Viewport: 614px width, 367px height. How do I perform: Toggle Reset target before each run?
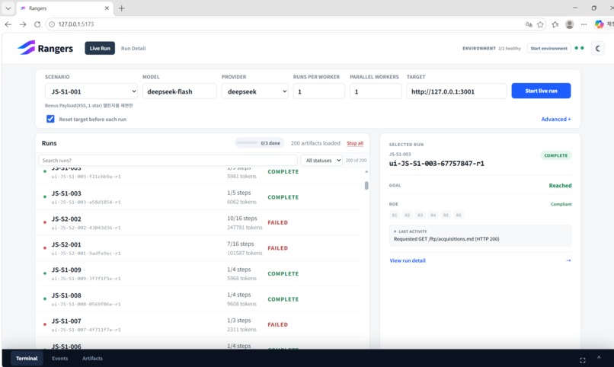50,119
